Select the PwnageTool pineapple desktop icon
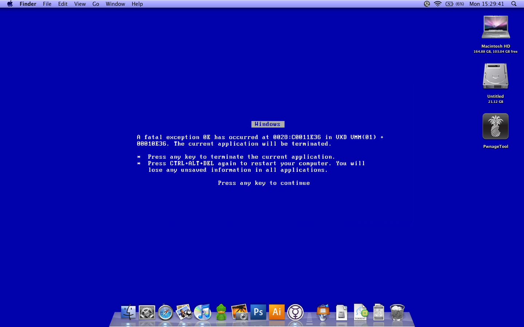This screenshot has width=524, height=327. (x=495, y=126)
